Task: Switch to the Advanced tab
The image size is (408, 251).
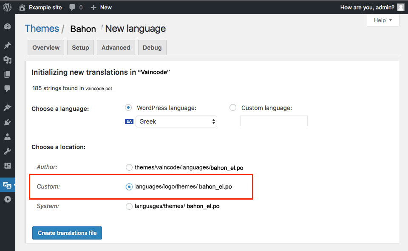Action: click(116, 48)
